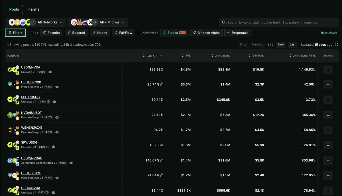Open the USDT/SKHYB pool link
Viewport: 342px width, 196px height.
tap(31, 173)
